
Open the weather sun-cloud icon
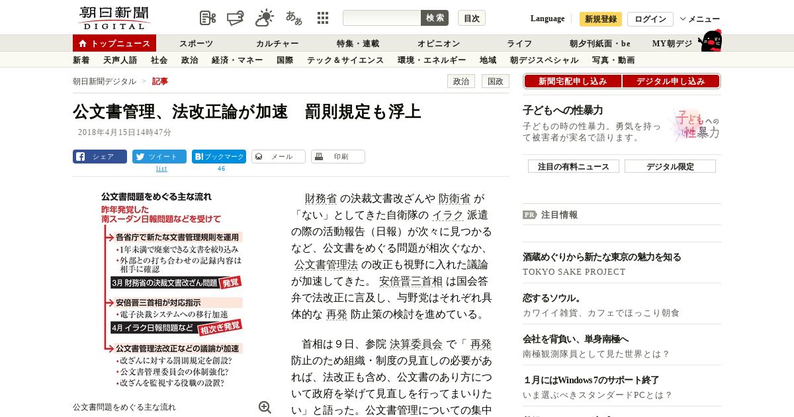[x=265, y=18]
